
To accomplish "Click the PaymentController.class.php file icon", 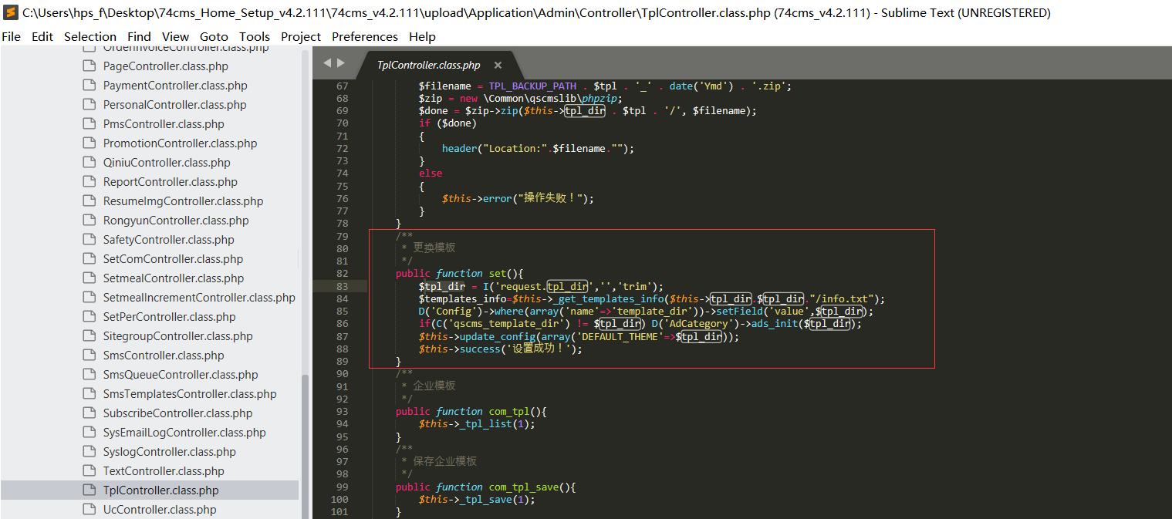I will [x=89, y=85].
